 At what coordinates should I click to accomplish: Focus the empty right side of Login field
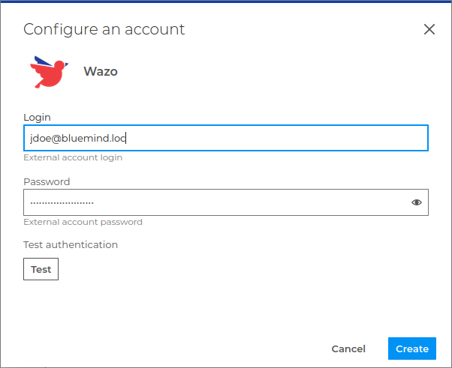(300, 138)
